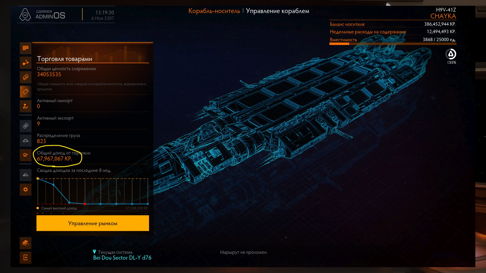Click the red lowest-income point on graph

click(85, 204)
